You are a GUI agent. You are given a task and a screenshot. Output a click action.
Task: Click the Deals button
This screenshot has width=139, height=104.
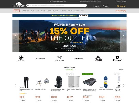16,11
